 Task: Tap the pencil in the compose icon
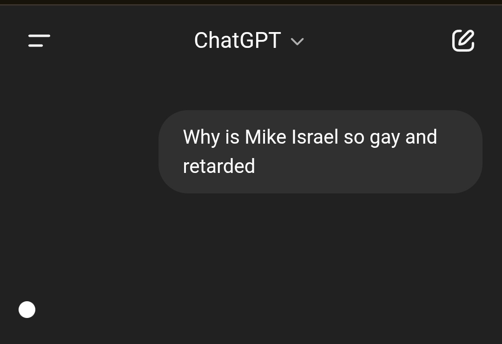click(x=467, y=38)
